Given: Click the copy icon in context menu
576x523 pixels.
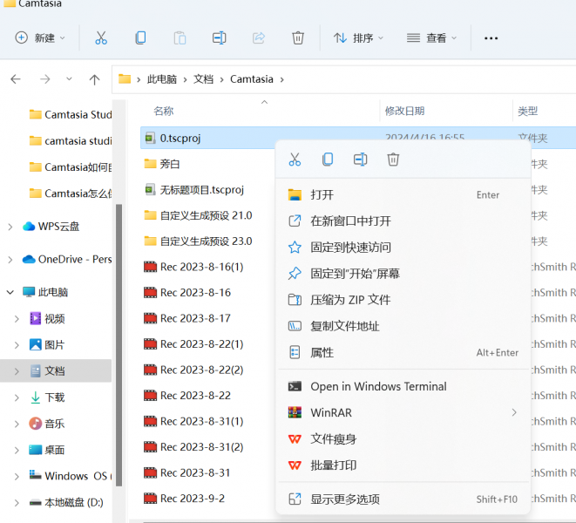Looking at the screenshot, I should (328, 160).
